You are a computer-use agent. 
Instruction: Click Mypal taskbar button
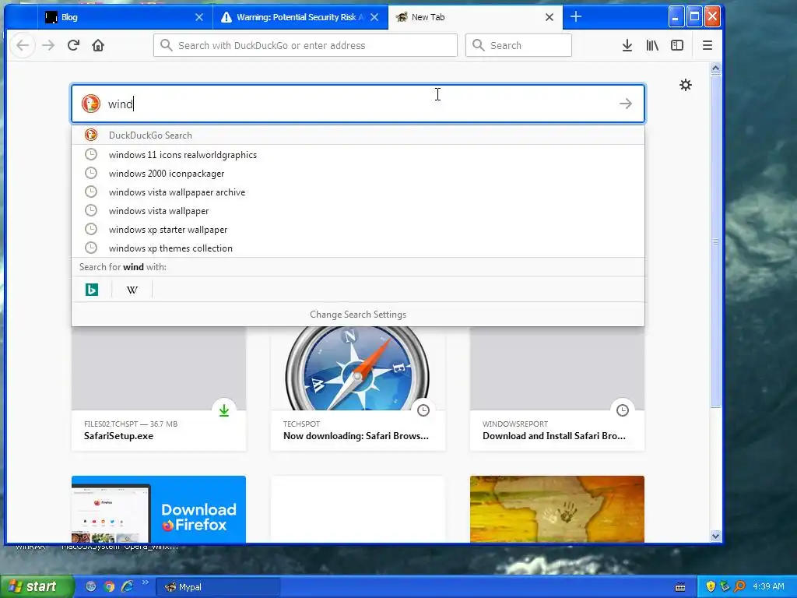(x=218, y=587)
